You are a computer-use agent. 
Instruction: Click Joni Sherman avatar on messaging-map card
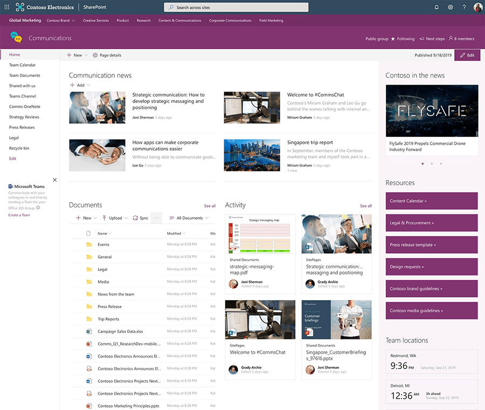click(x=233, y=284)
